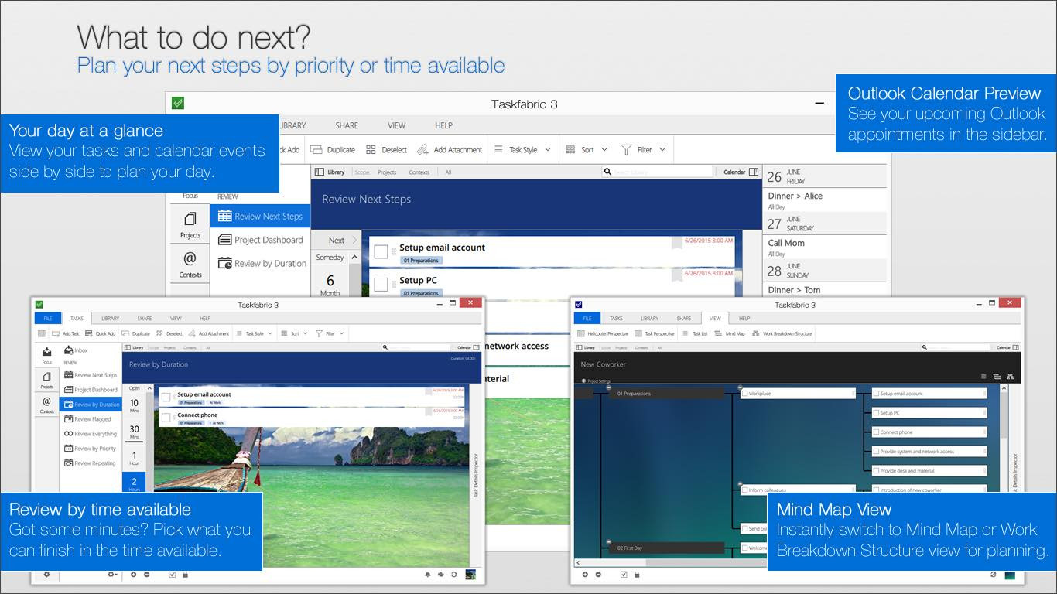The height and width of the screenshot is (594, 1057).
Task: Check Provide system and network access node
Action: [876, 452]
